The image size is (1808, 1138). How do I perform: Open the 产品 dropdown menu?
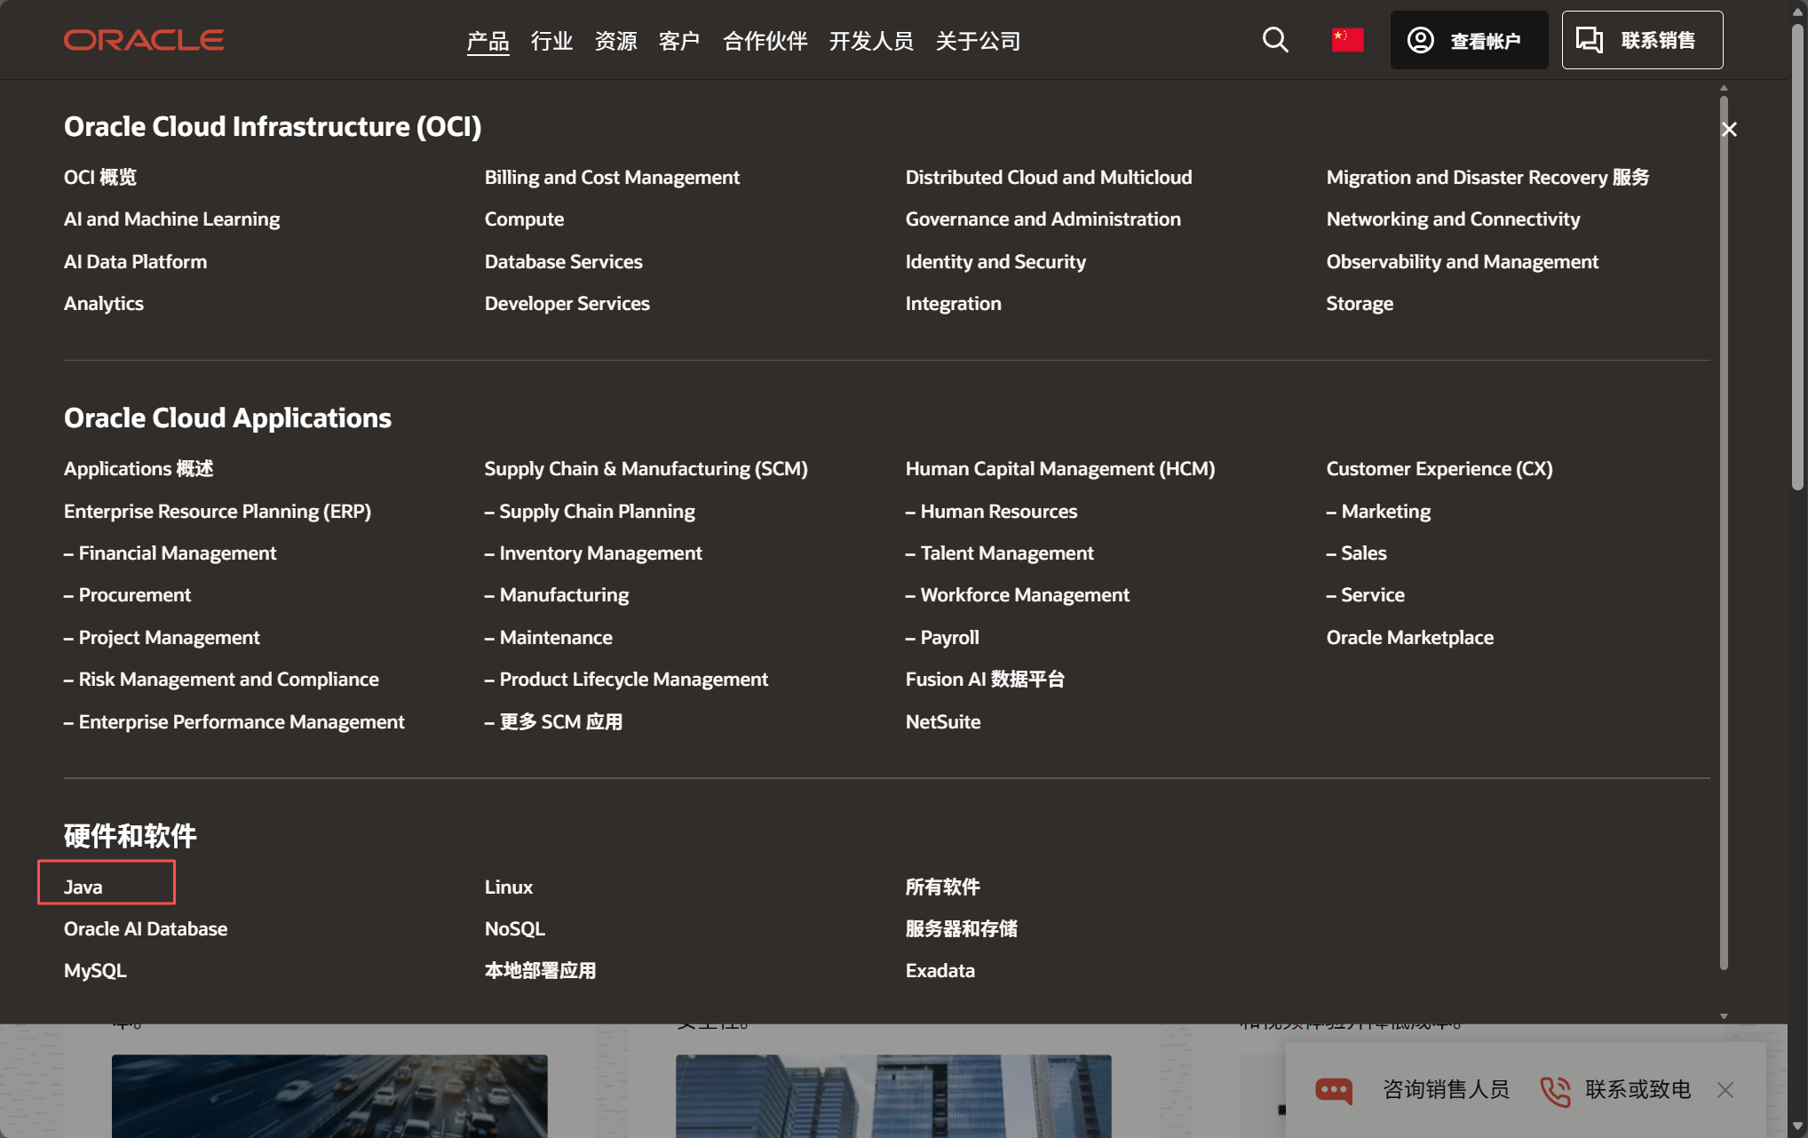pos(488,40)
